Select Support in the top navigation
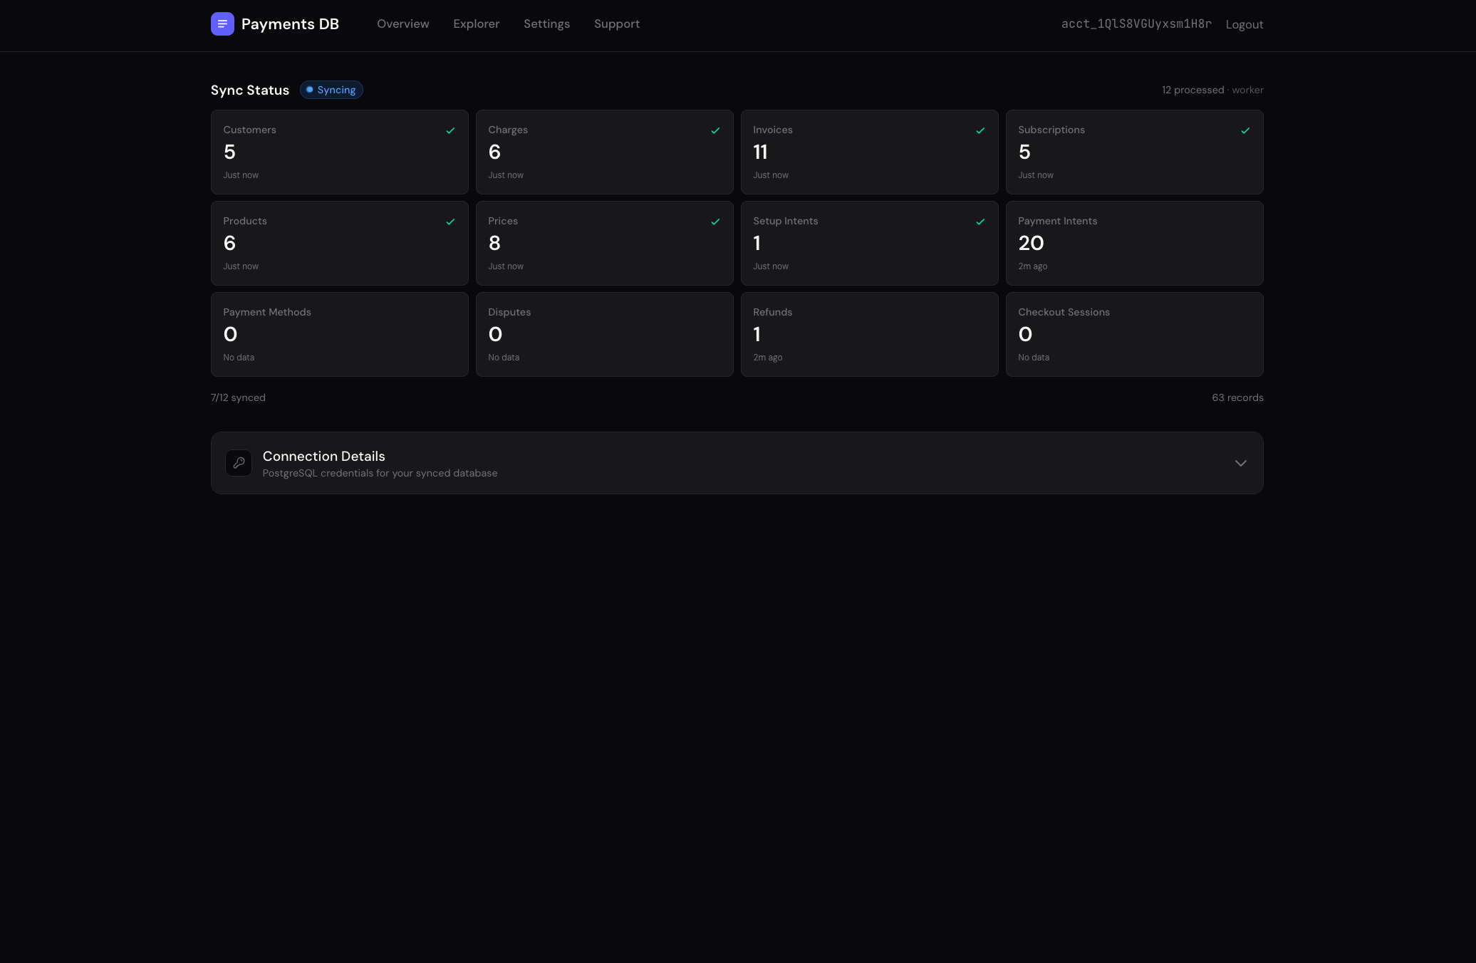The width and height of the screenshot is (1476, 963). pos(617,24)
